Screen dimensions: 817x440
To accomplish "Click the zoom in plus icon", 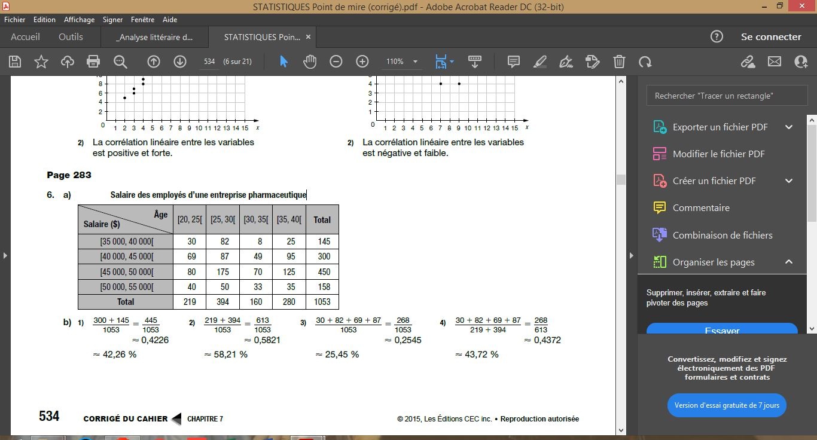I will coord(362,62).
